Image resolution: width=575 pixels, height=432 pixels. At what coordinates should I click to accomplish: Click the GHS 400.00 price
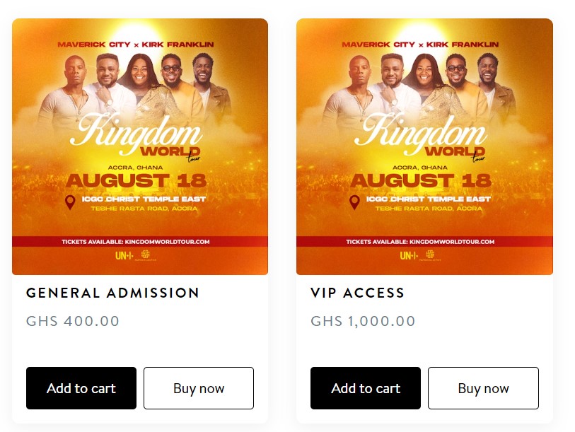click(73, 321)
